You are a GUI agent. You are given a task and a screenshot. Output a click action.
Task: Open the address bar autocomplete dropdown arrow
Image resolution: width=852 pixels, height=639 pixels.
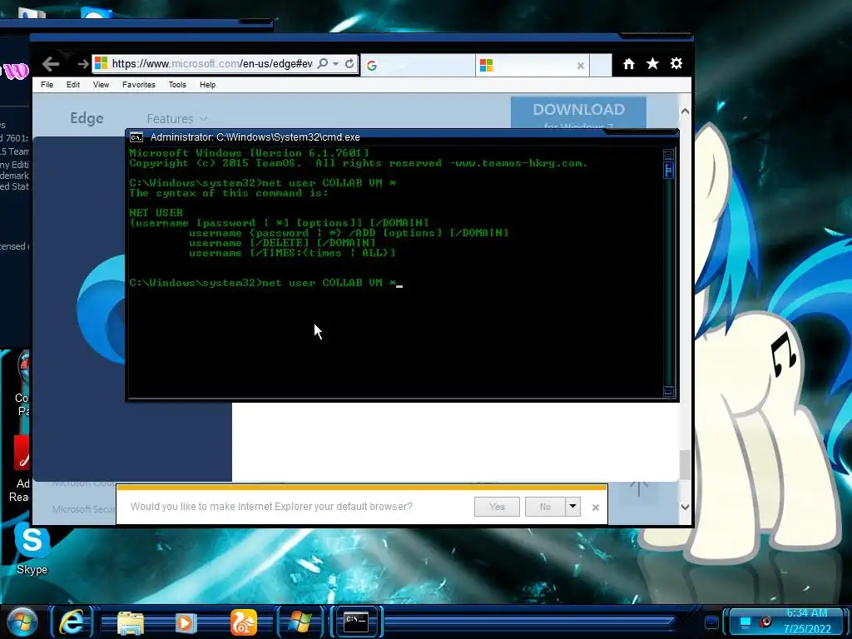tap(336, 63)
